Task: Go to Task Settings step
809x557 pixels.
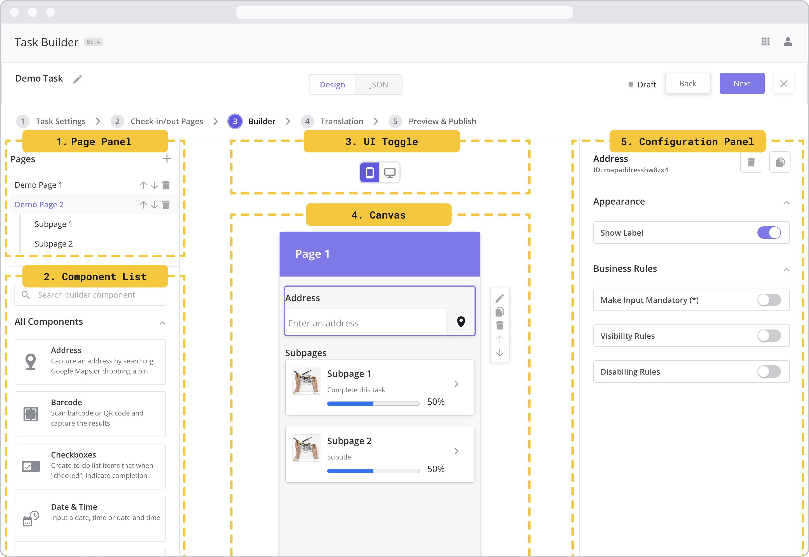Action: (x=51, y=121)
